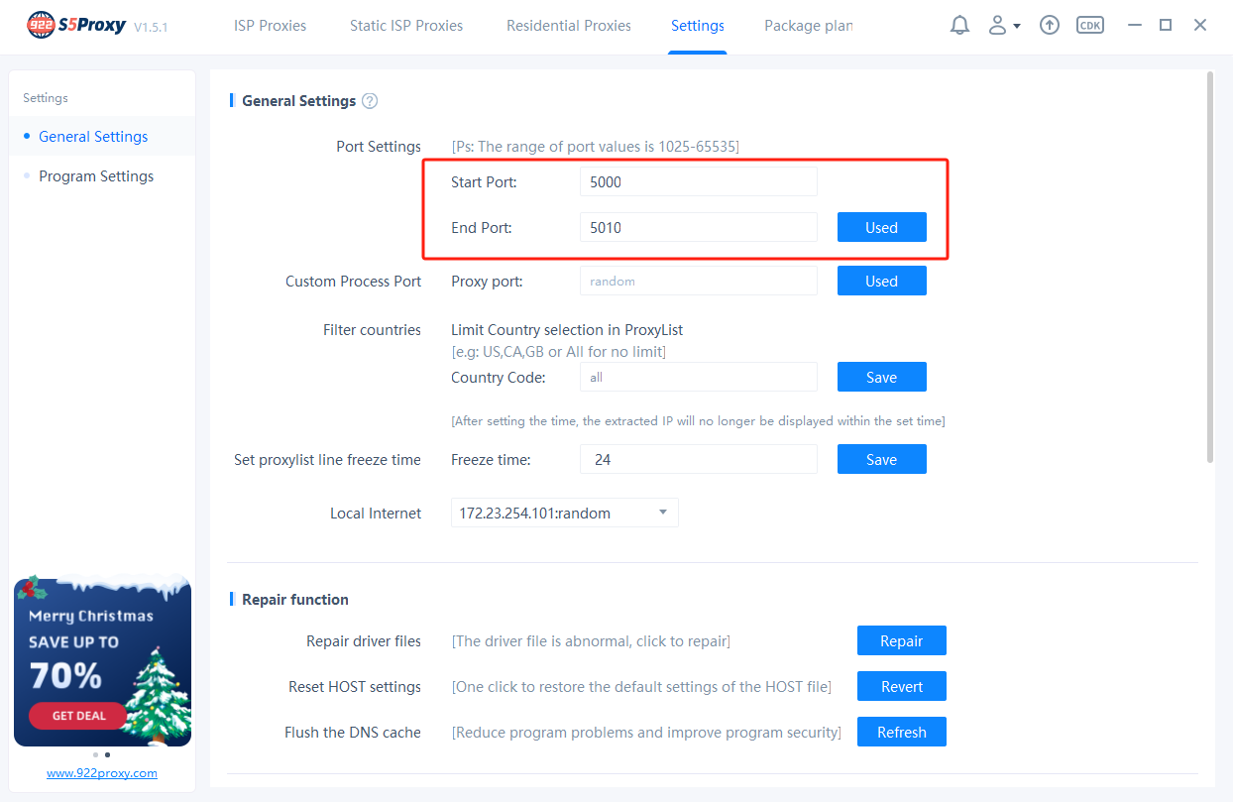Image resolution: width=1233 pixels, height=802 pixels.
Task: Save the Country Code filter
Action: [x=881, y=377]
